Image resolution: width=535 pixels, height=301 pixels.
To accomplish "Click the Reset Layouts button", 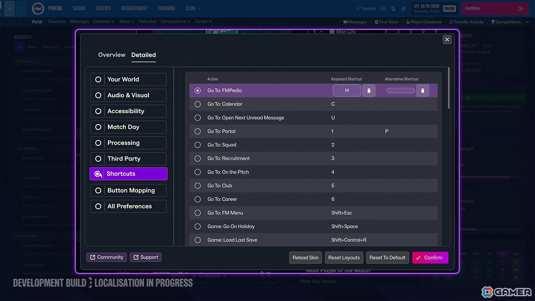I will coord(344,257).
